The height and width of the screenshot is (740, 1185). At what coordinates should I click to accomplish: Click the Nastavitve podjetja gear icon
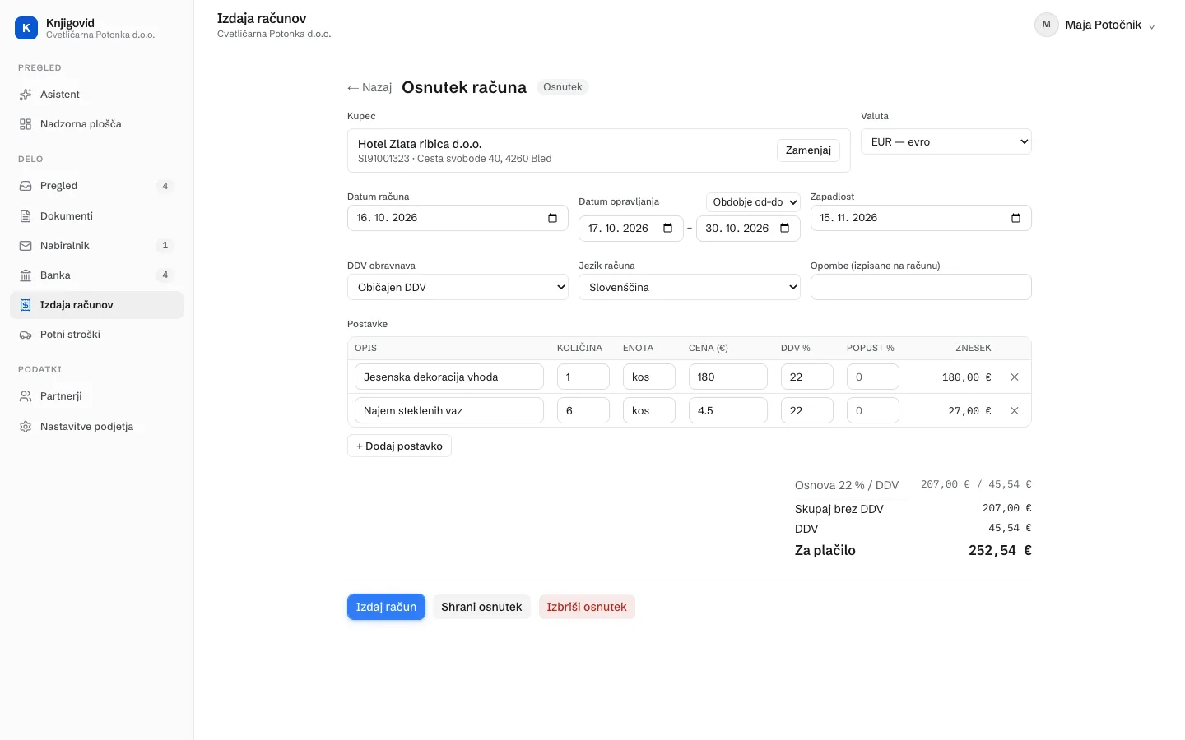[26, 427]
